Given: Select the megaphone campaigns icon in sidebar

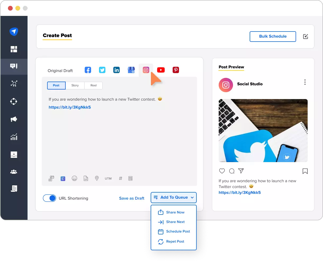Looking at the screenshot, I should point(14,119).
